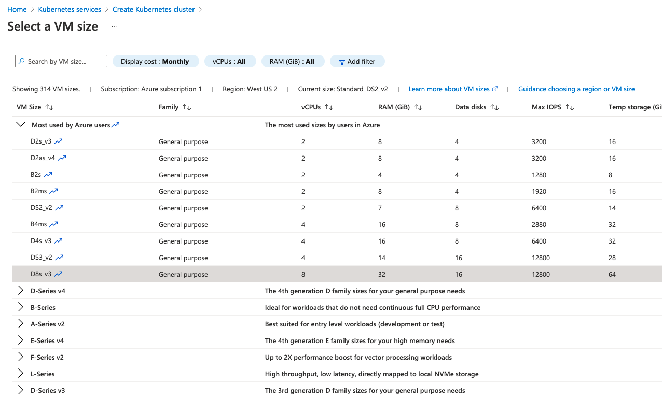Sort by VM Size column arrows
Screen dimensions: 662x398
tap(49, 107)
